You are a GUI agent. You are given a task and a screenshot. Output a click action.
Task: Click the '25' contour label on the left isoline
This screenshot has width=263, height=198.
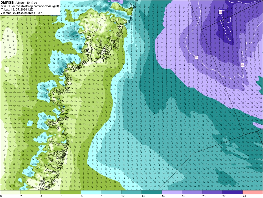196,58
